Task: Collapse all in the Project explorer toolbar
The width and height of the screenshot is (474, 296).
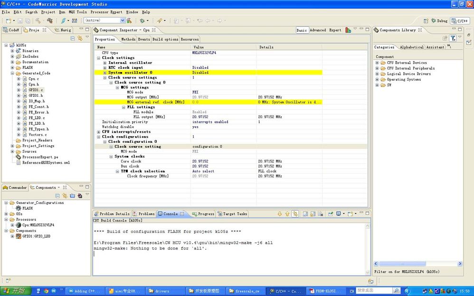Action: (x=73, y=38)
